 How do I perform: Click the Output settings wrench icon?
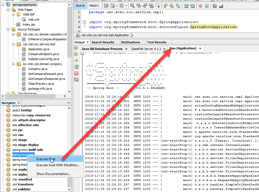pyautogui.click(x=76, y=80)
